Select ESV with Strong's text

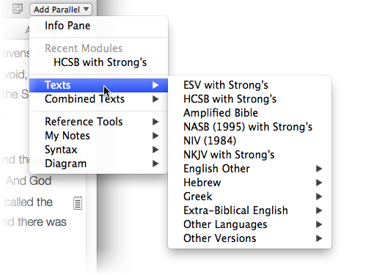pos(250,85)
